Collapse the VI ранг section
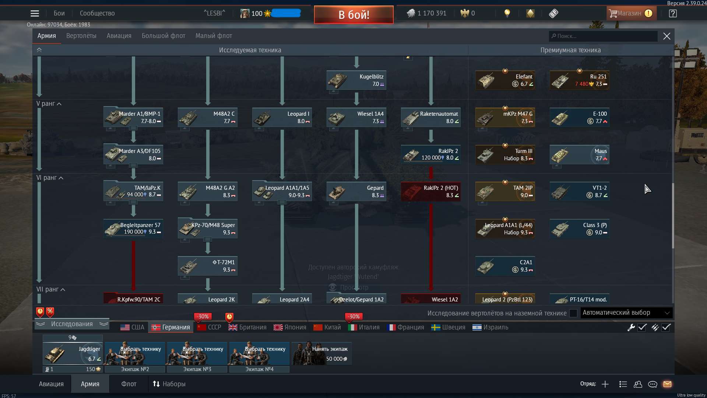 pyautogui.click(x=50, y=178)
